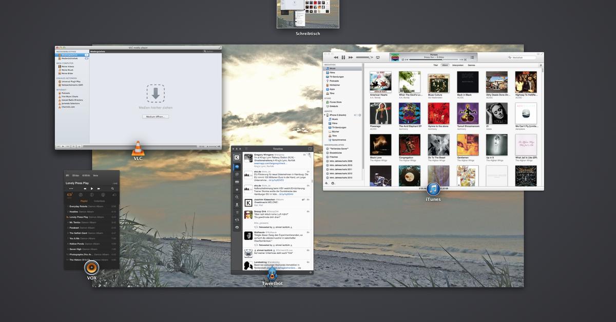Image resolution: width=616 pixels, height=322 pixels.
Task: Click the VOX next track button
Action: point(99,189)
